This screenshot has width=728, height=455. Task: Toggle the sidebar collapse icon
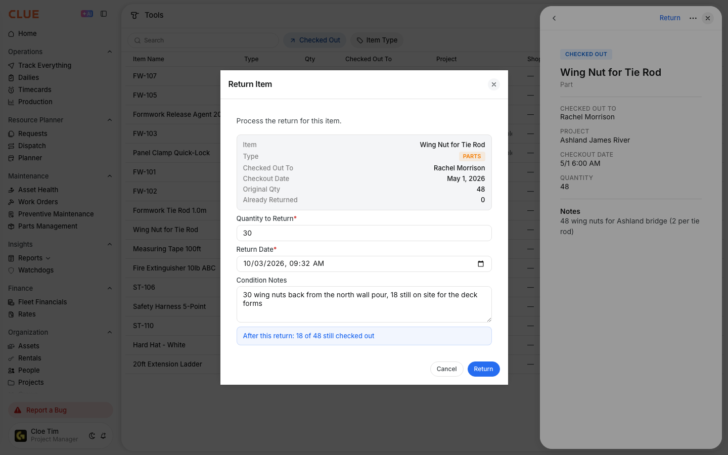104,14
